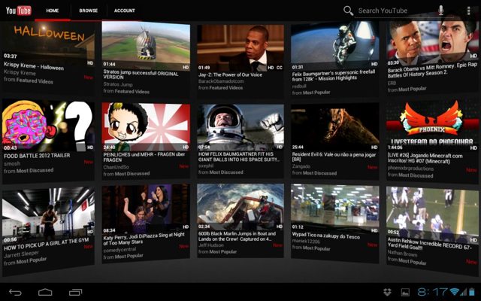The image size is (481, 301).
Task: Select the title 'Krispy Kreme - Halloween'
Action: [34, 65]
